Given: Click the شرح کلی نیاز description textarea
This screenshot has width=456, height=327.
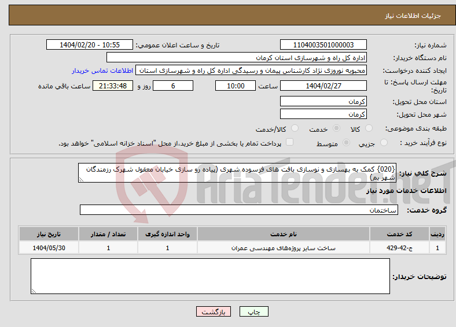Looking at the screenshot, I should tap(237, 173).
